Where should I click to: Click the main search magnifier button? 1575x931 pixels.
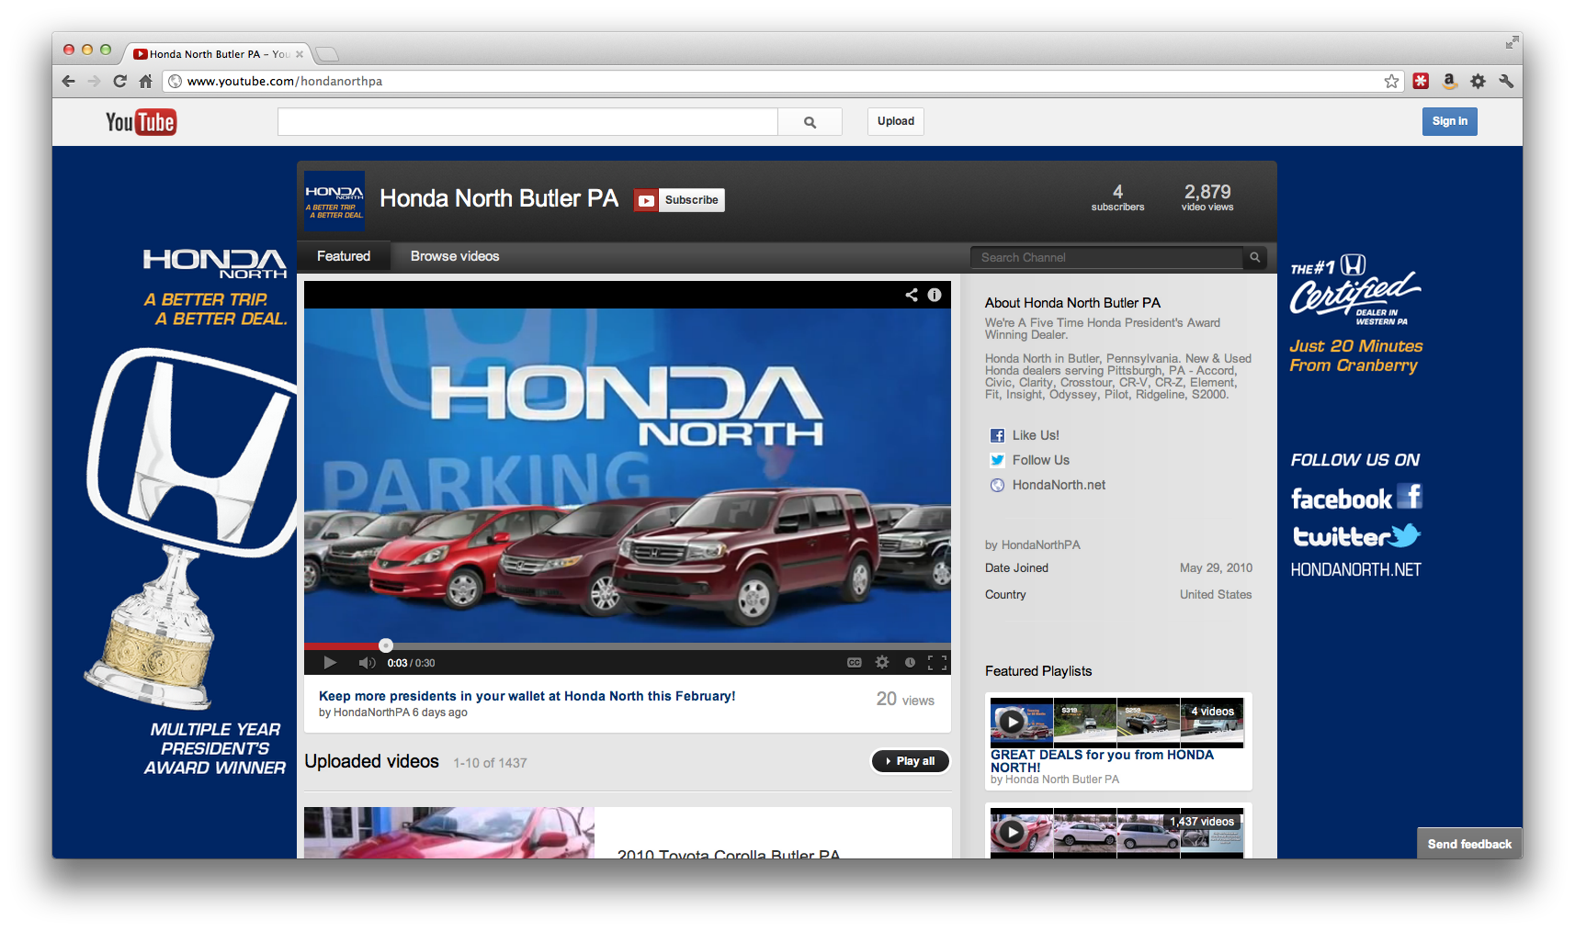point(810,121)
